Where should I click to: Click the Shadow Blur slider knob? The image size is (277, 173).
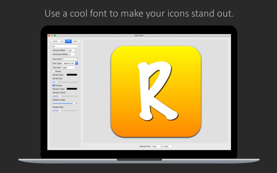click(x=60, y=111)
